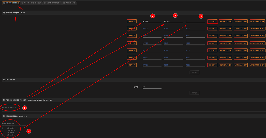The image size is (266, 138).
Task: Switch to the ASPM INFO & HELP tab
Action: coord(31,3)
